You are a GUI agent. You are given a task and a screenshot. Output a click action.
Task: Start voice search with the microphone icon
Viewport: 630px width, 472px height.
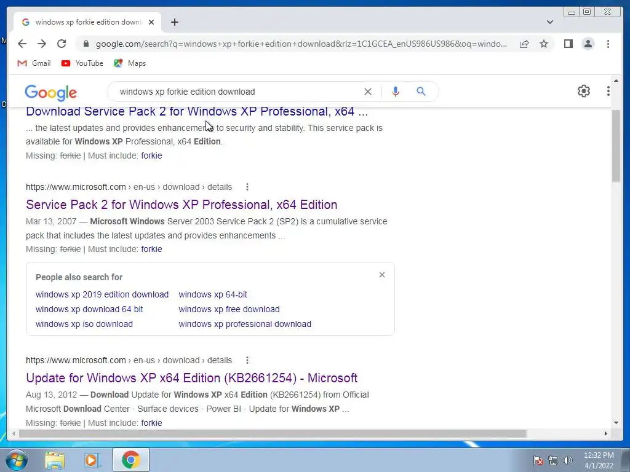[x=396, y=92]
